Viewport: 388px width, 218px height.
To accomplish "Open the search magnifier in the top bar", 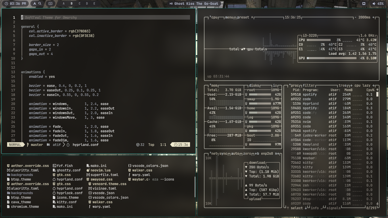I will coord(40,4).
